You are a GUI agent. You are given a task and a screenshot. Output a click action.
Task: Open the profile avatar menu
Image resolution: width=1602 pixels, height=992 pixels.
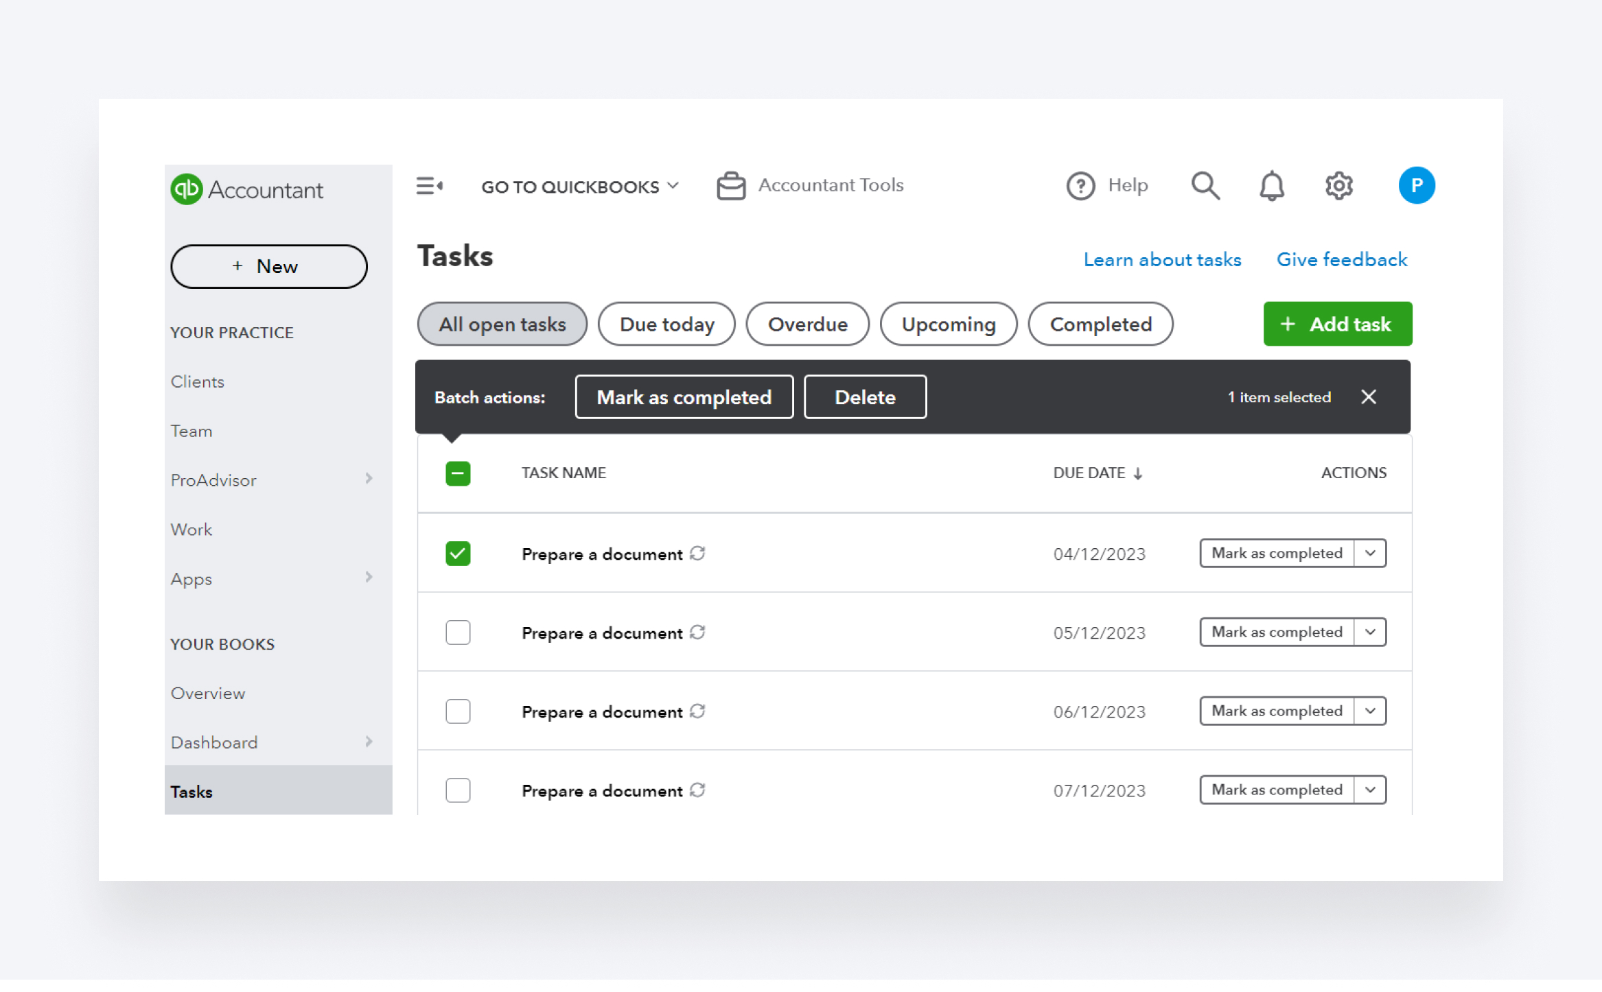(x=1417, y=185)
